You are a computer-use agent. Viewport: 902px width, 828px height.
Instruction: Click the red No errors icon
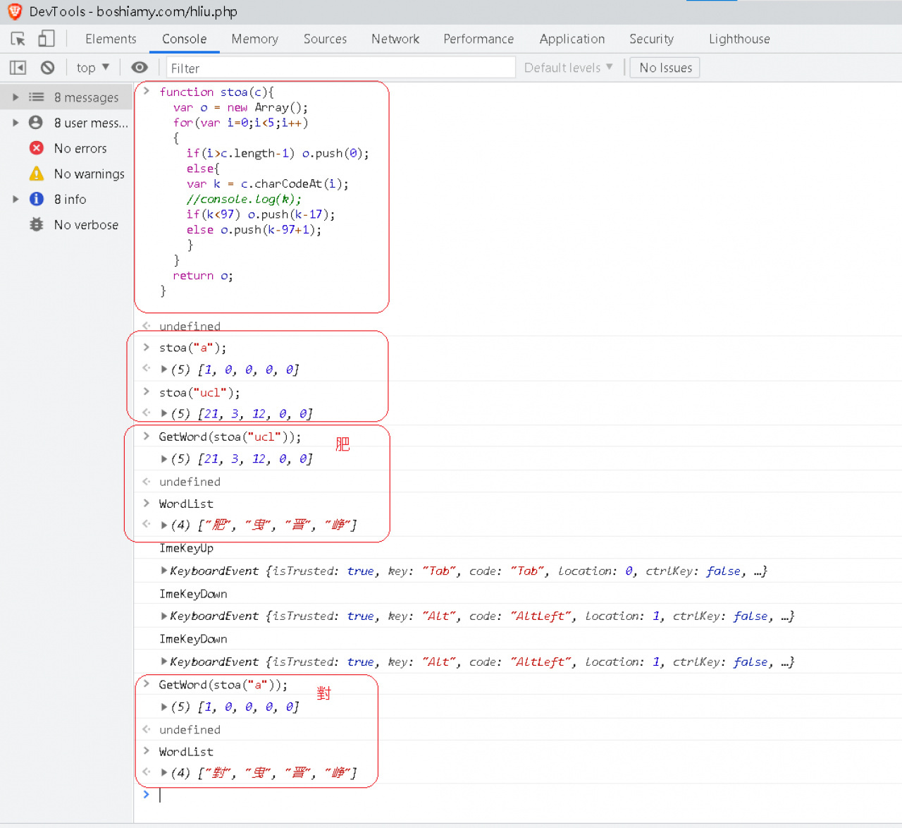coord(37,148)
